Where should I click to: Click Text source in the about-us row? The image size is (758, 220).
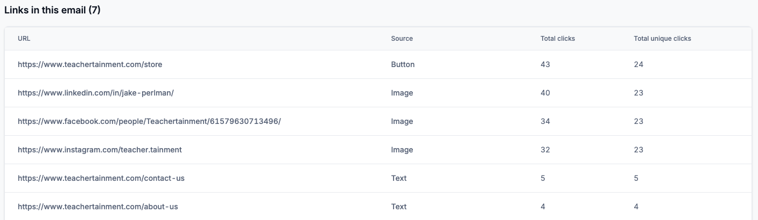(x=399, y=207)
